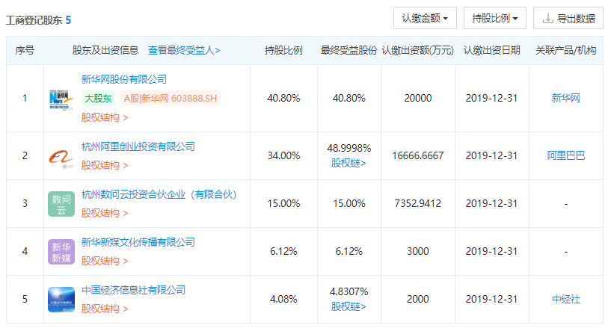
Task: Click the 16666.6667 contribution amount cell
Action: (418, 155)
